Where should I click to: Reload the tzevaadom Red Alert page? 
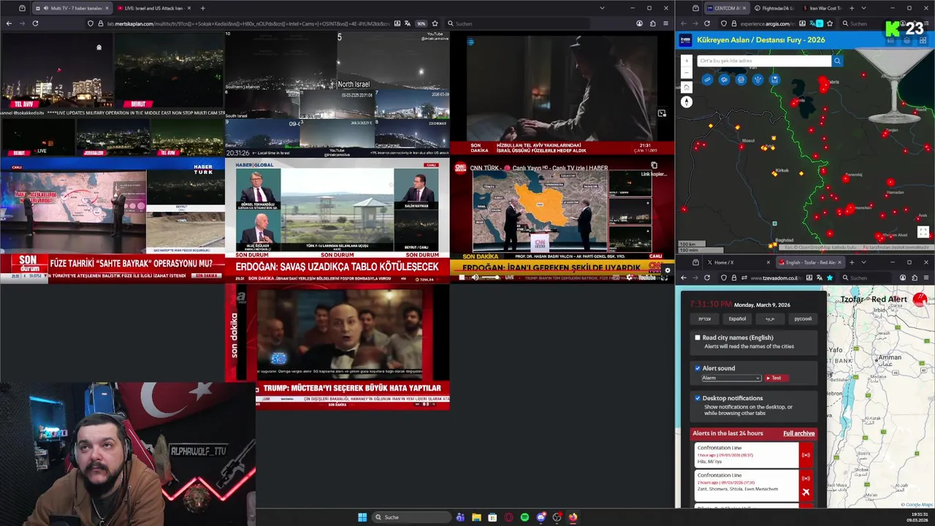pos(707,278)
